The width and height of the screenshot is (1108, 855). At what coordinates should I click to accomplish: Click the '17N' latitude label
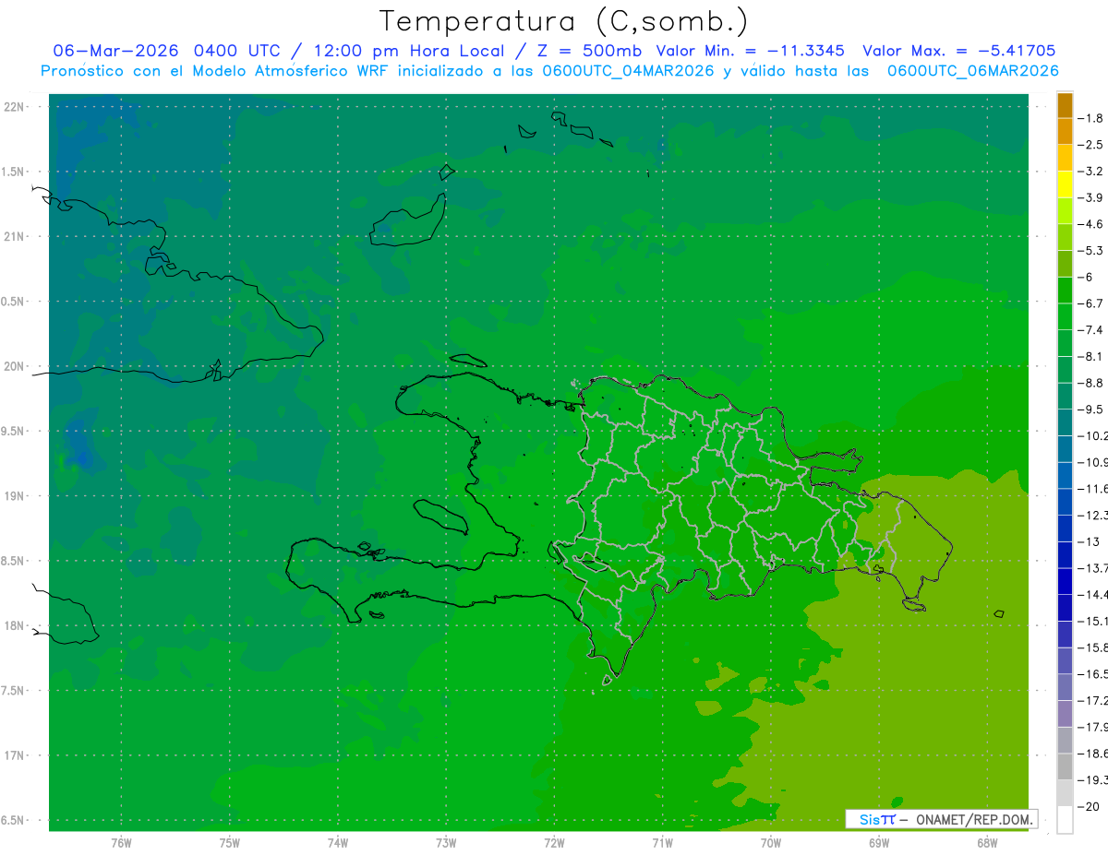pos(15,755)
